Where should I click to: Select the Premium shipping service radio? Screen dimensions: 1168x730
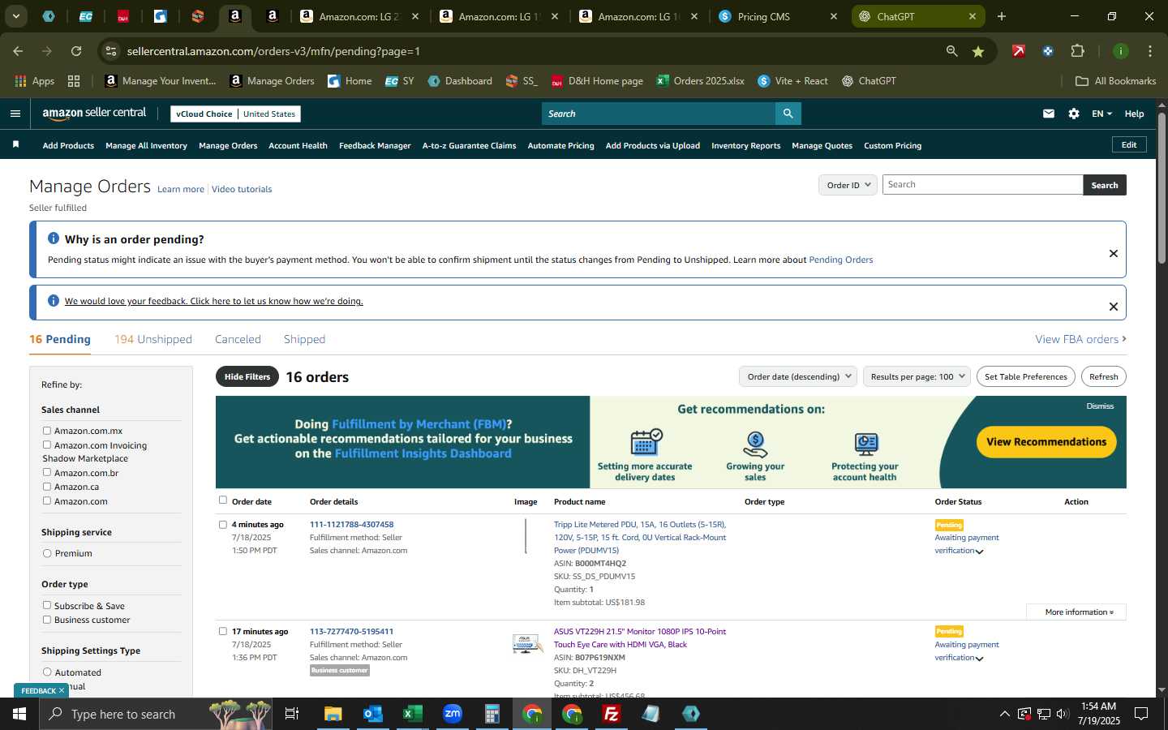(x=47, y=553)
